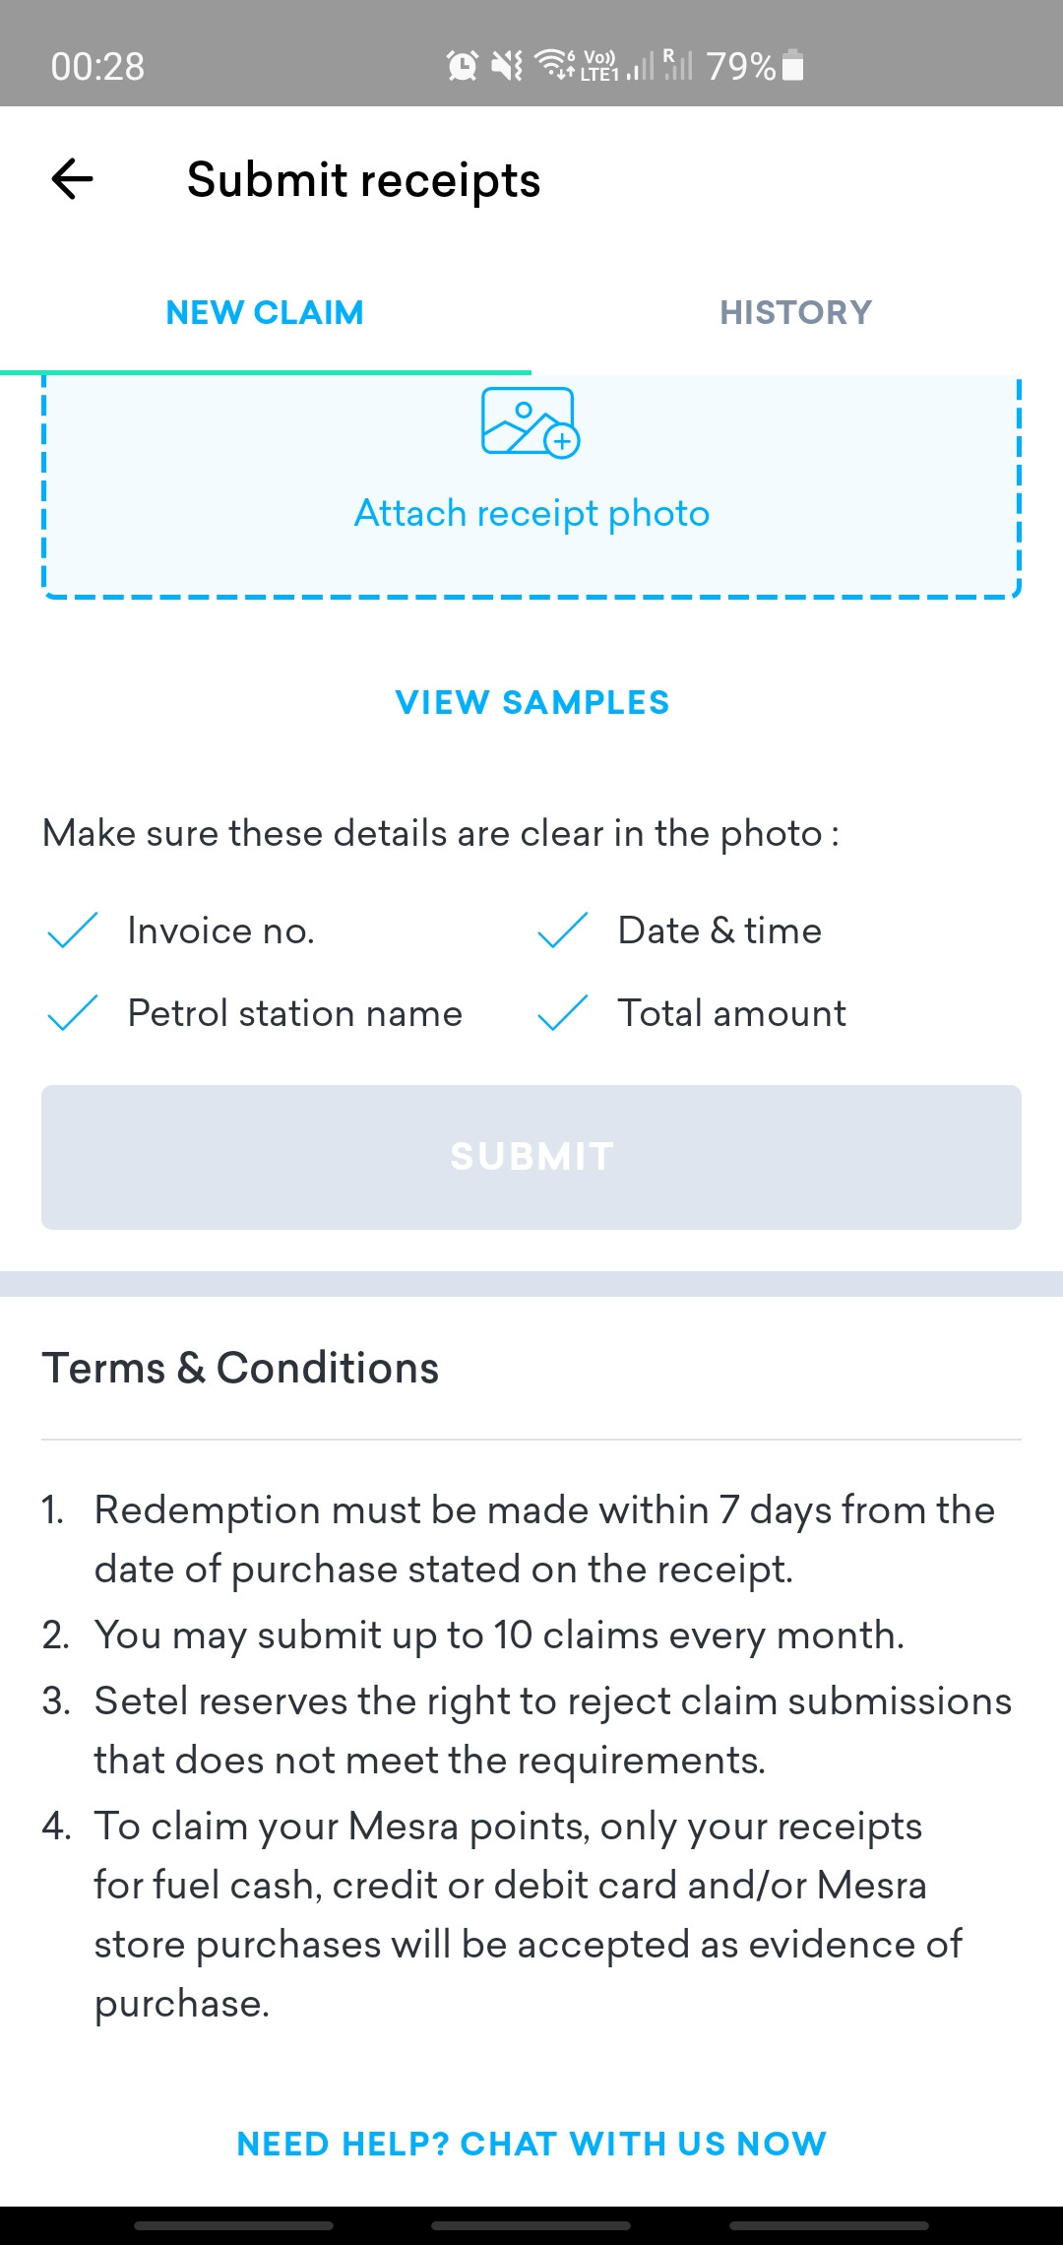Tap the Wi-Fi status bar icon
Image resolution: width=1063 pixels, height=2245 pixels.
(554, 65)
